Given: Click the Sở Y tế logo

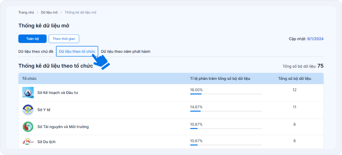Looking at the screenshot, I should pos(28,110).
